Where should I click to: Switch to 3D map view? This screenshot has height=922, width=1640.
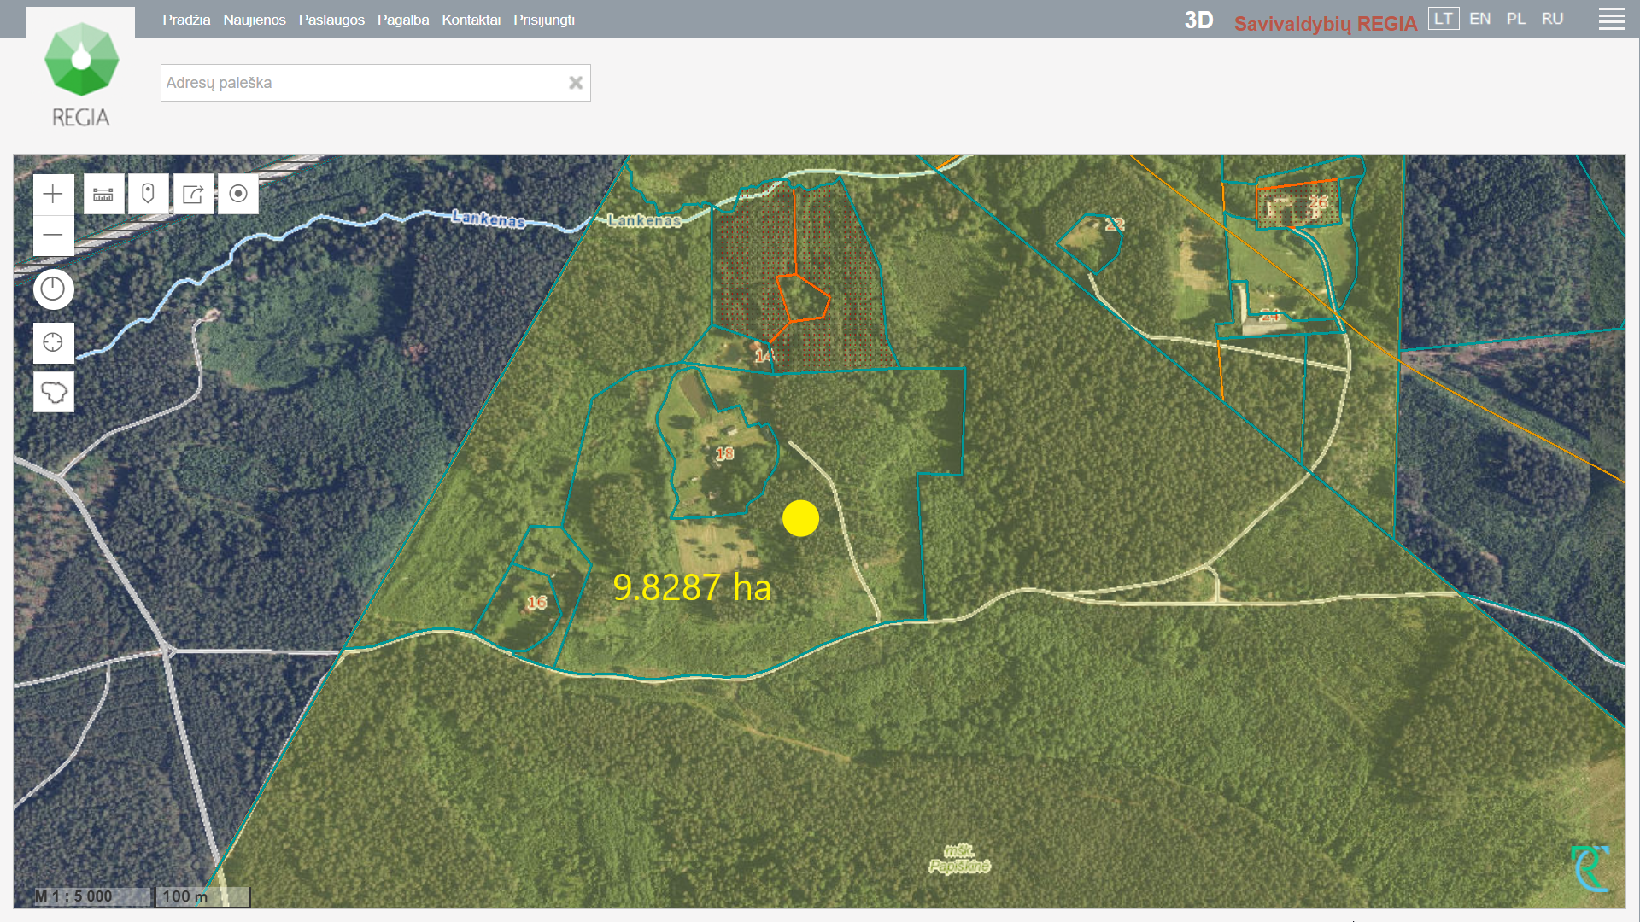[1198, 20]
